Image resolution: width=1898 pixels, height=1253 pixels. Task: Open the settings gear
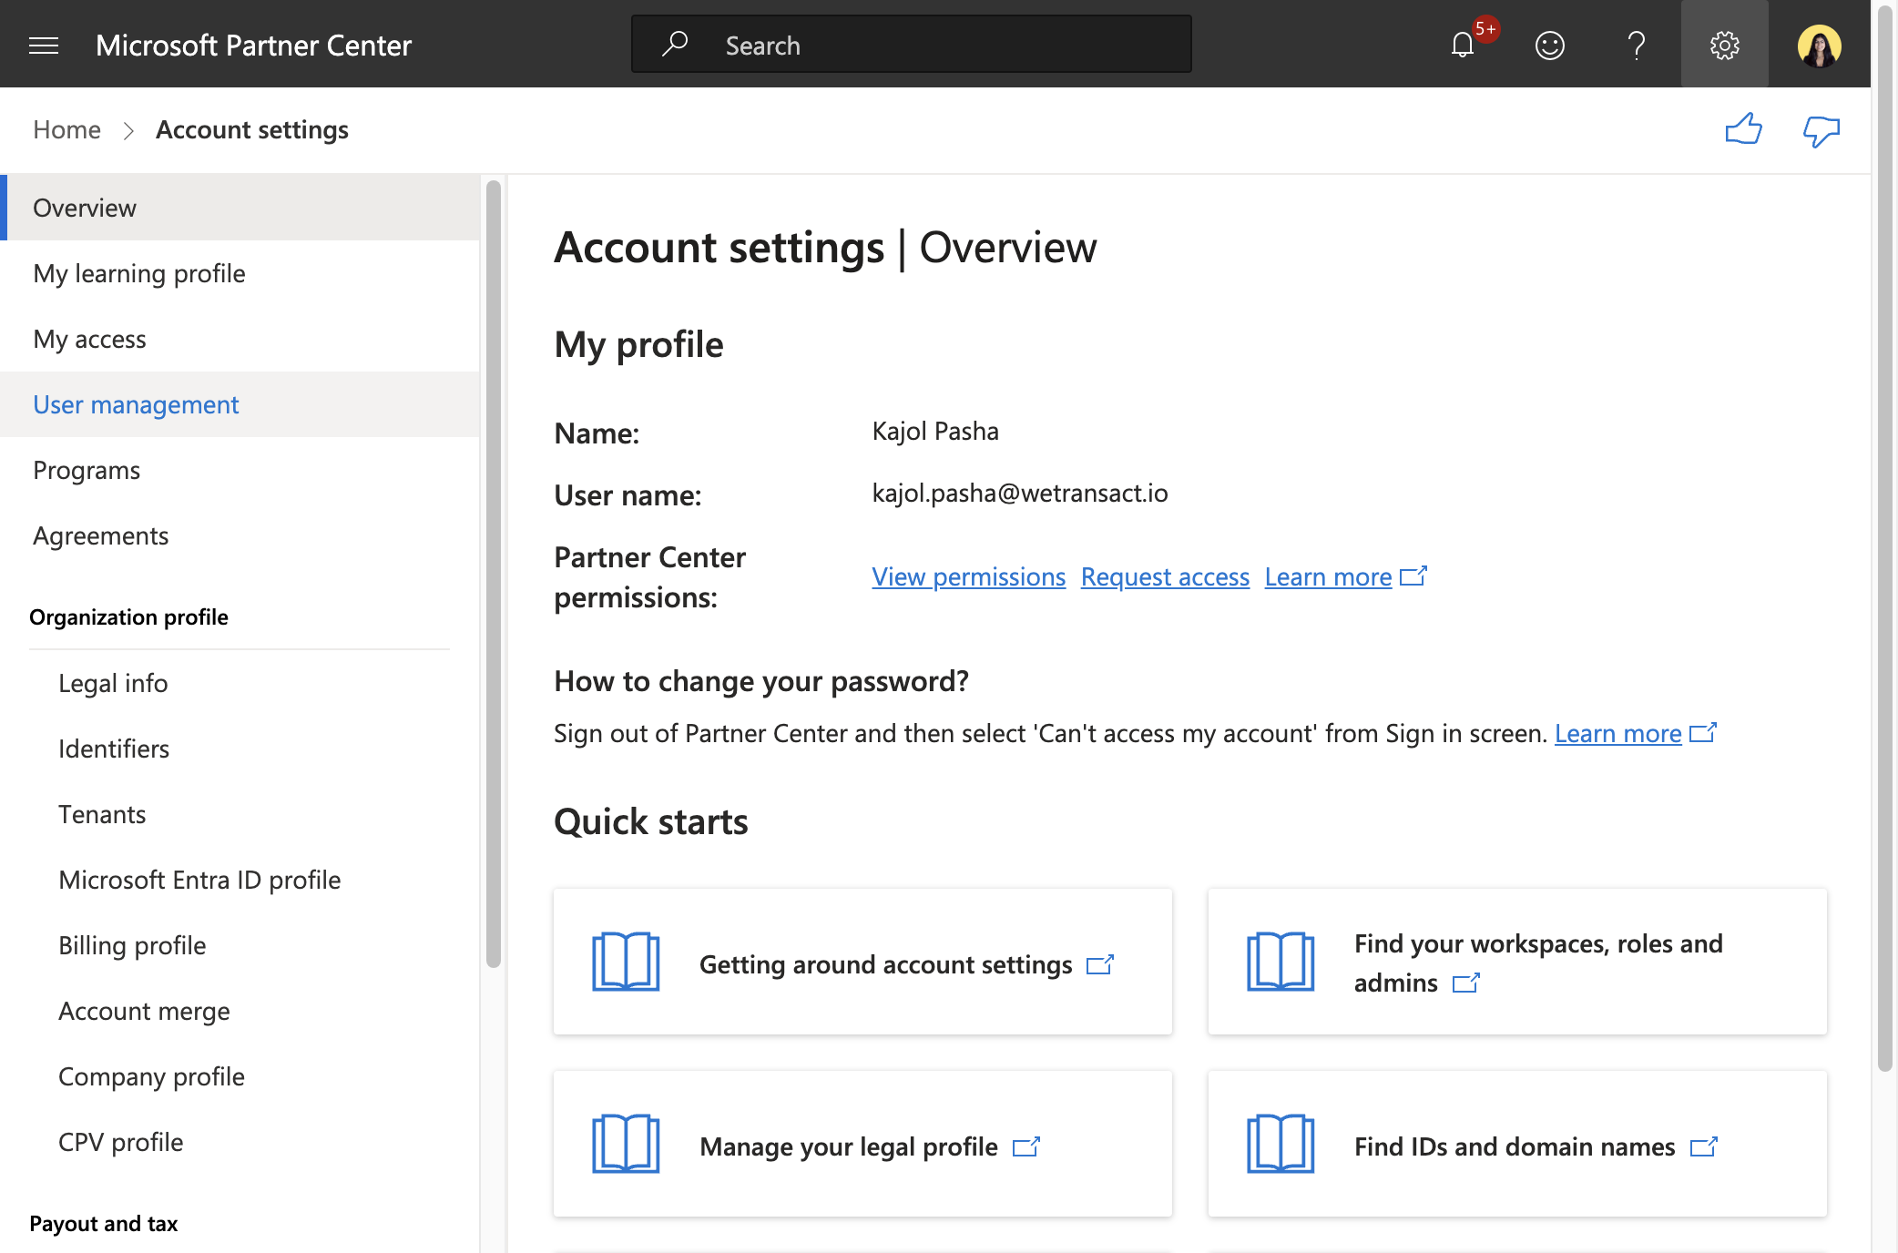1724,45
